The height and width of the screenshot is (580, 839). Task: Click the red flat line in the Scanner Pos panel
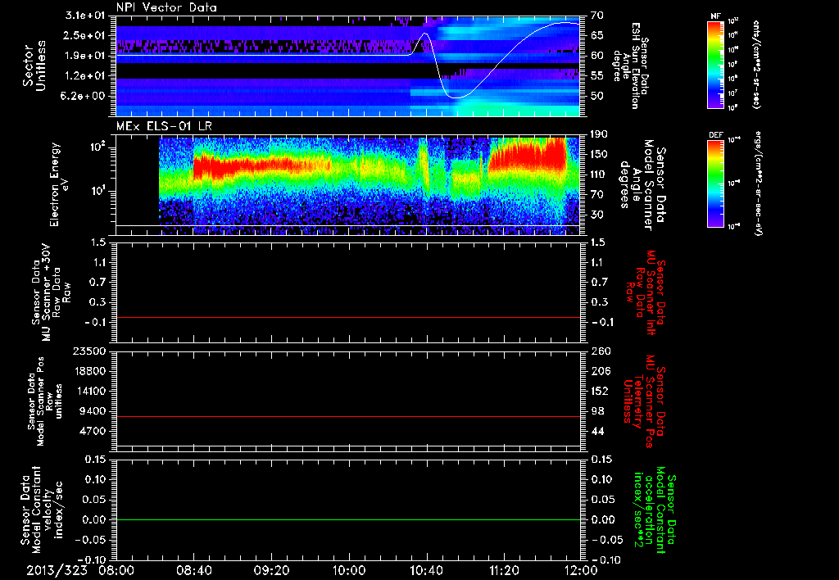pos(348,416)
